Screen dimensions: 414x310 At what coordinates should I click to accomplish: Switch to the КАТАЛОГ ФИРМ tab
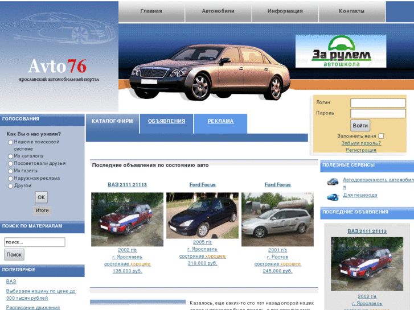click(x=112, y=121)
